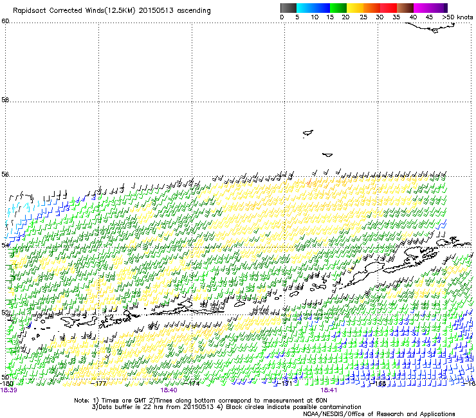Click the latitude label '56'
The image size is (476, 418).
click(5, 174)
